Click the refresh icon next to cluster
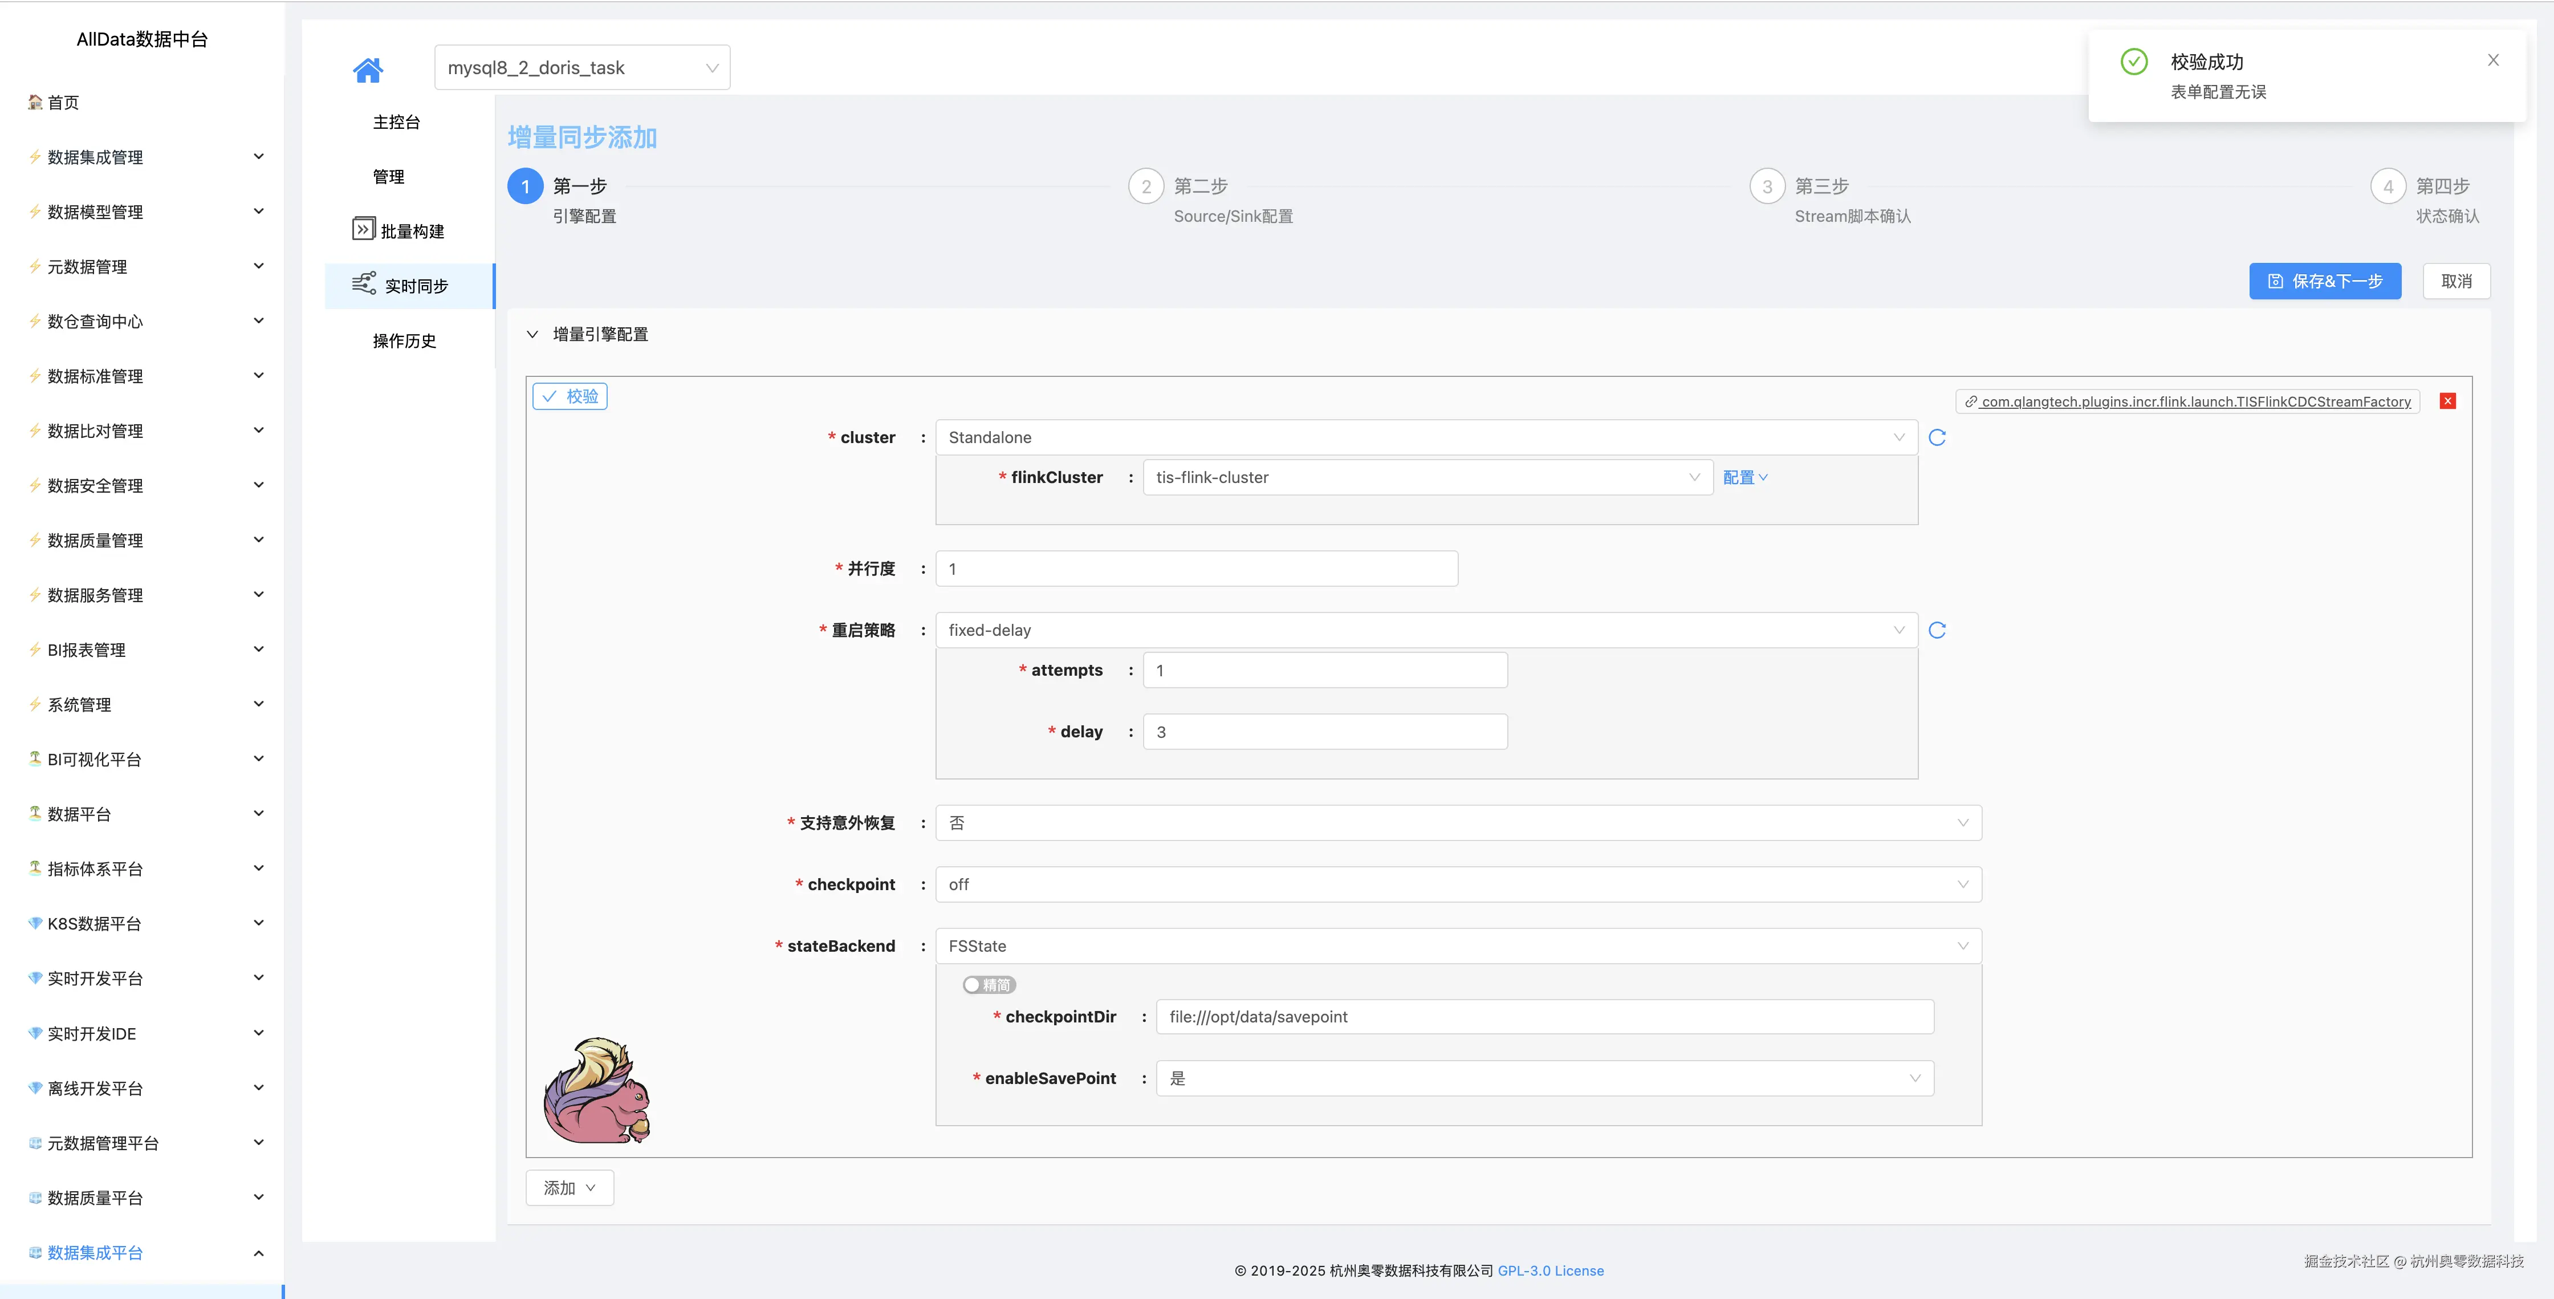 pos(1937,437)
